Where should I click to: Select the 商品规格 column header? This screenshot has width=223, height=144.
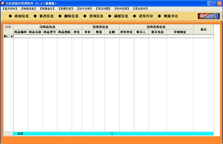[x=64, y=32]
